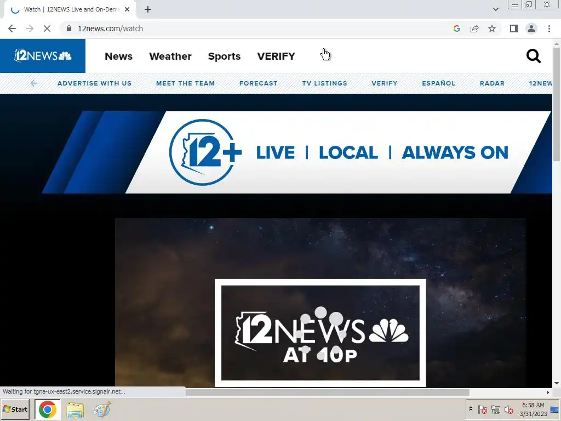Image resolution: width=561 pixels, height=421 pixels.
Task: Go to MEET THE TEAM link
Action: (185, 83)
